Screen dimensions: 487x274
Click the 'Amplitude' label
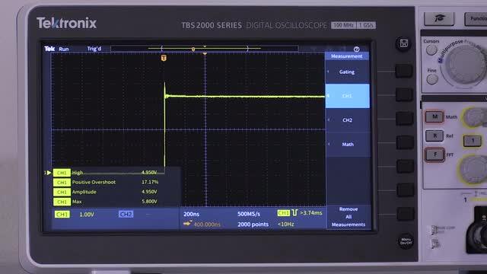pos(84,192)
